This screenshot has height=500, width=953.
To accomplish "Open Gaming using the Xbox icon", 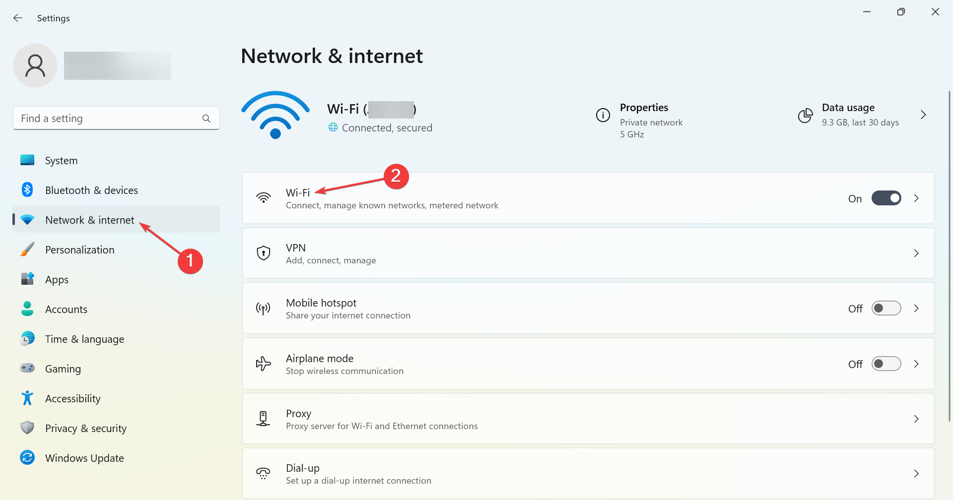I will [x=27, y=368].
